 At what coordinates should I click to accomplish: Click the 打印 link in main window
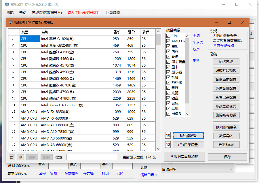(x=105, y=173)
